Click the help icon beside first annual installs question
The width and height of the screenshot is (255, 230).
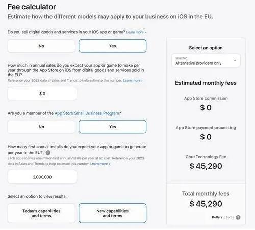coord(48,153)
